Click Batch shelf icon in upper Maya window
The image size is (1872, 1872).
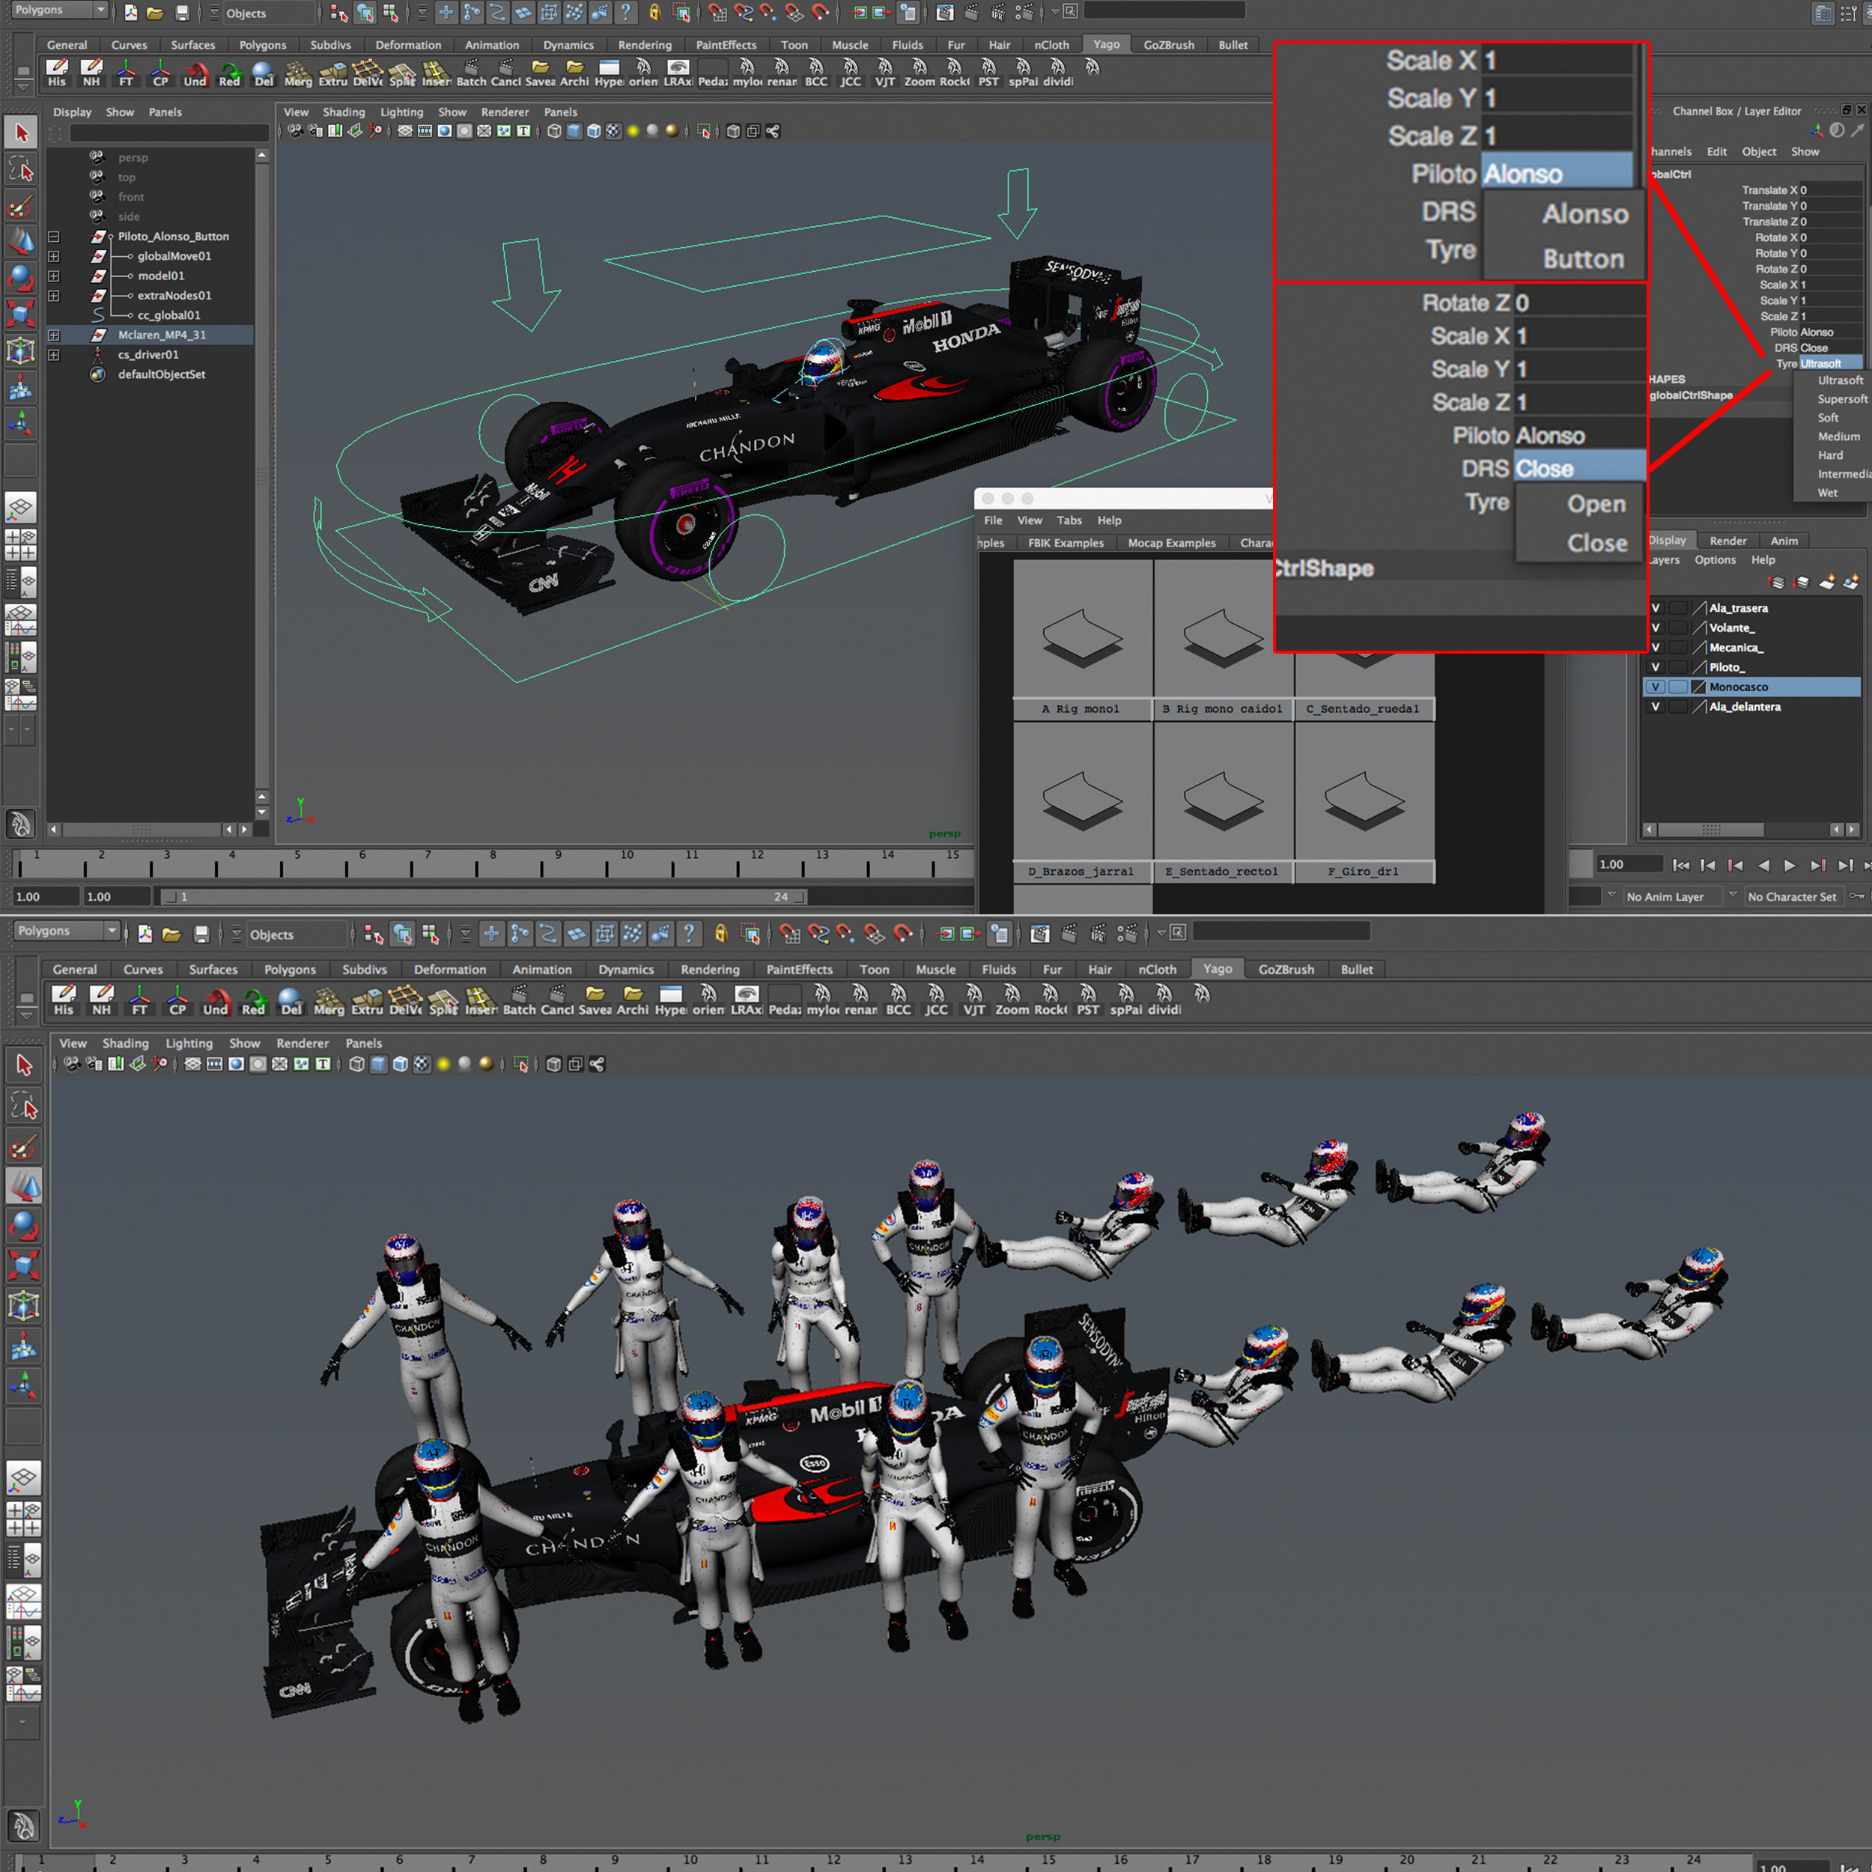[x=471, y=73]
